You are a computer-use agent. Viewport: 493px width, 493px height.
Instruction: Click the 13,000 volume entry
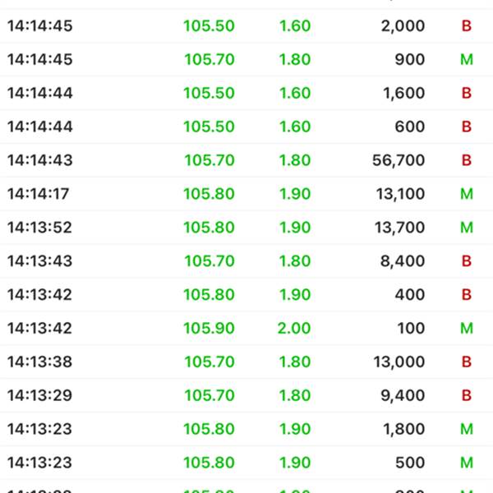pos(399,362)
